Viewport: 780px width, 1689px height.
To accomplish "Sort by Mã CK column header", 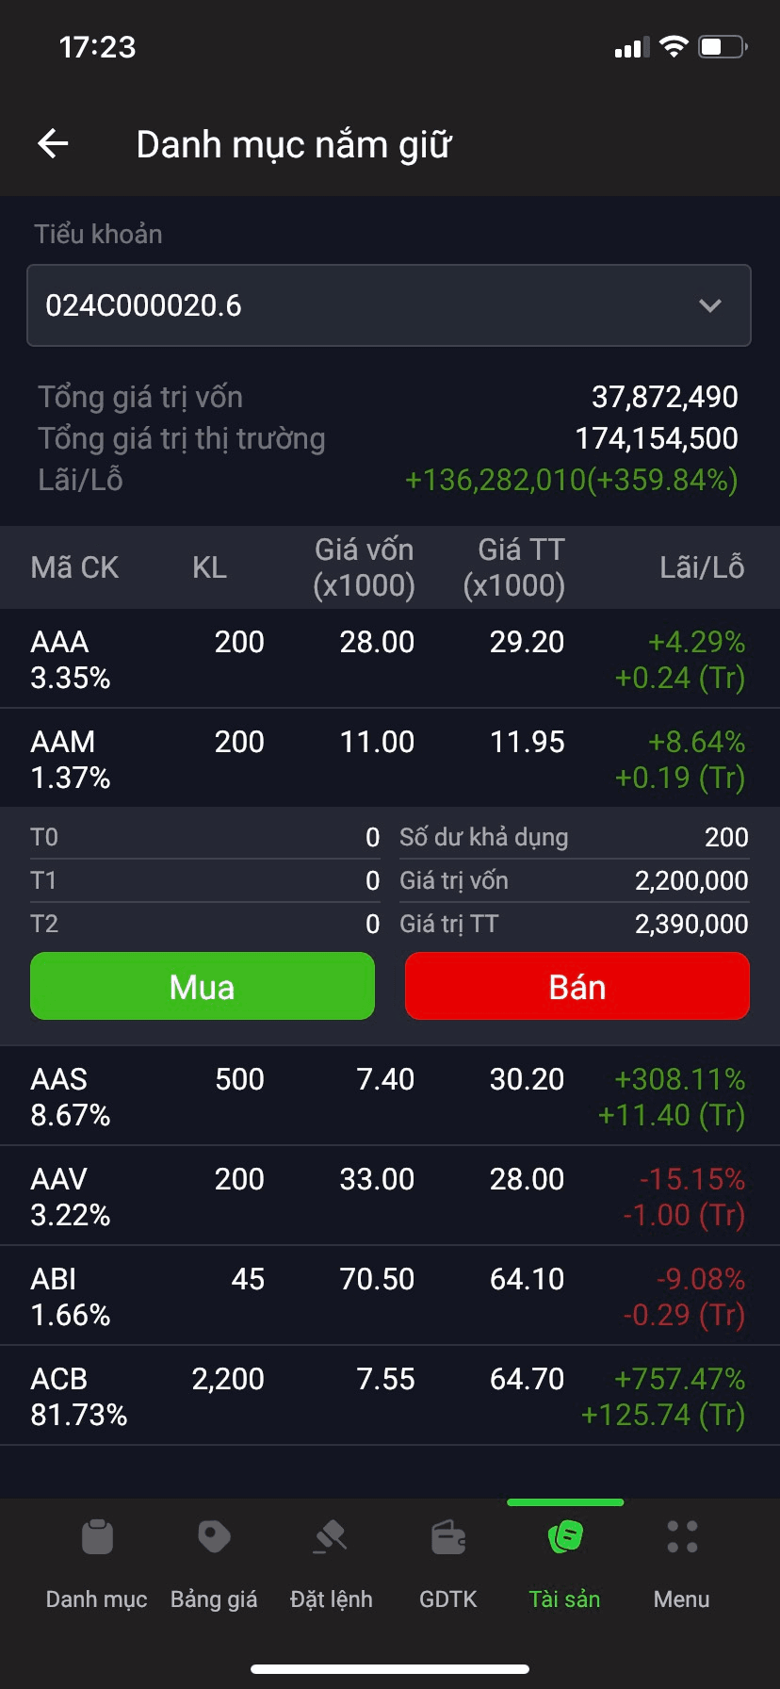I will click(x=74, y=567).
